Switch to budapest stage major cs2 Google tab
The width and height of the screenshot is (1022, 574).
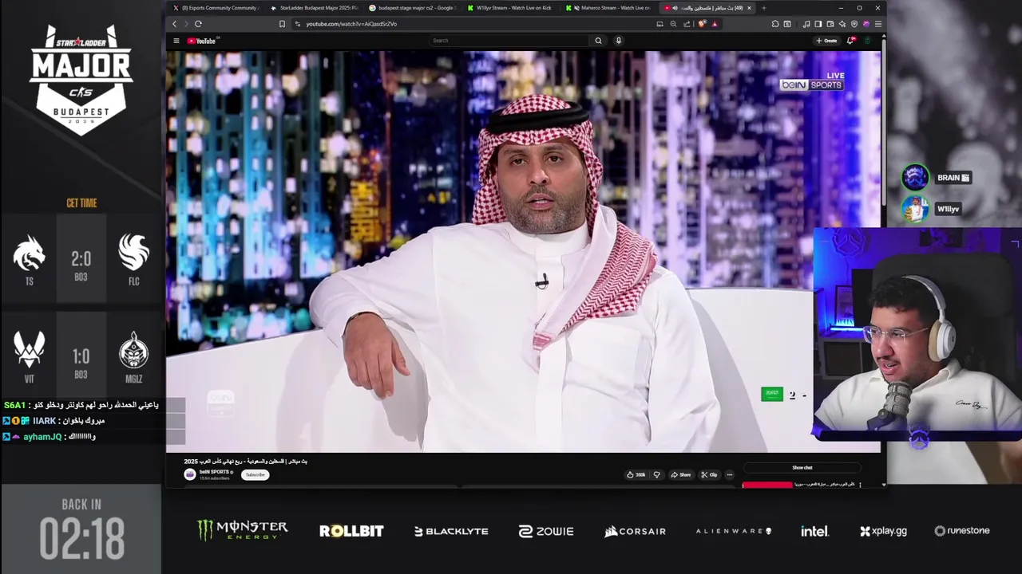412,8
